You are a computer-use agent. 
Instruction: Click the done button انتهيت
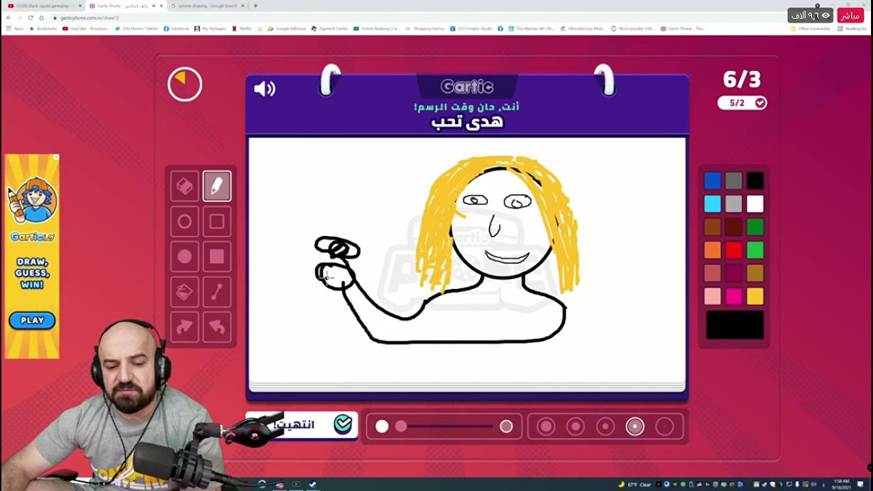coord(301,425)
